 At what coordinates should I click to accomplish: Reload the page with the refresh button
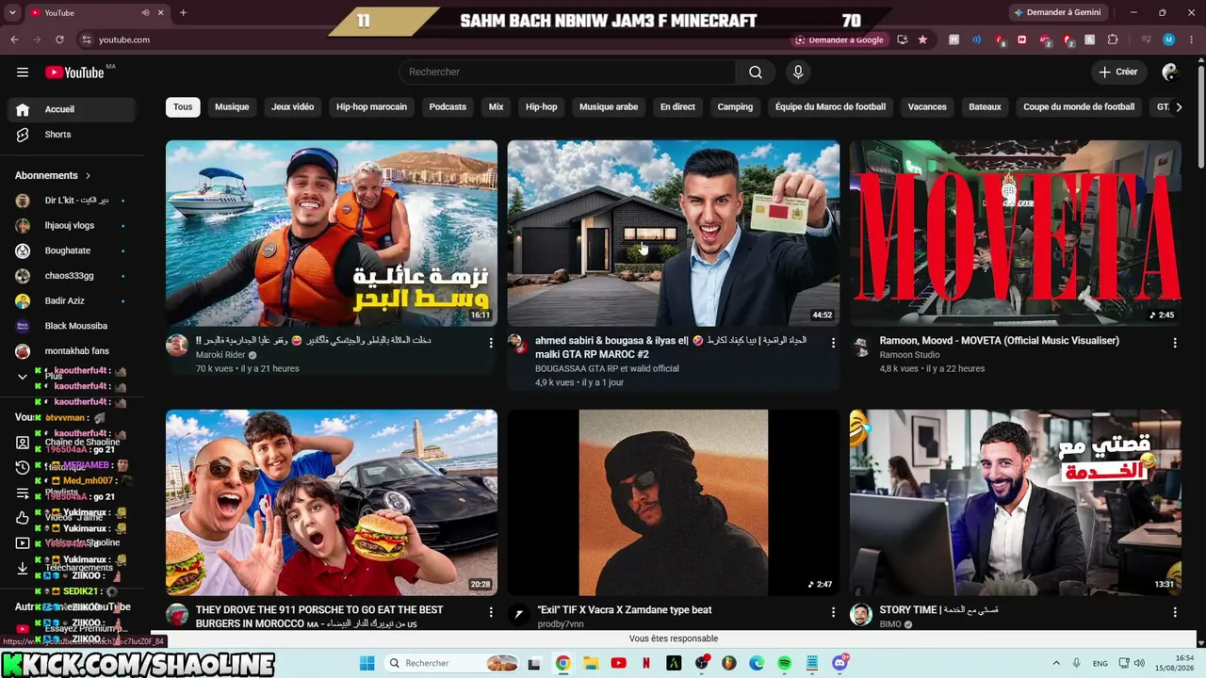59,40
